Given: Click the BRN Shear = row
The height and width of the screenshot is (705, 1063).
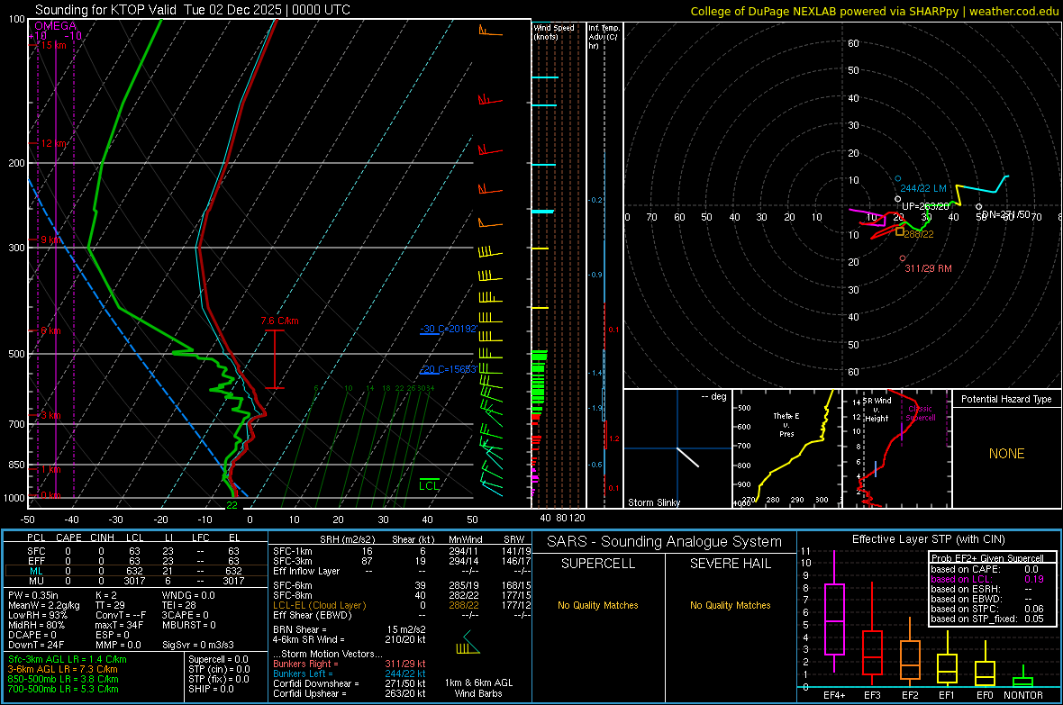Looking at the screenshot, I should [350, 629].
